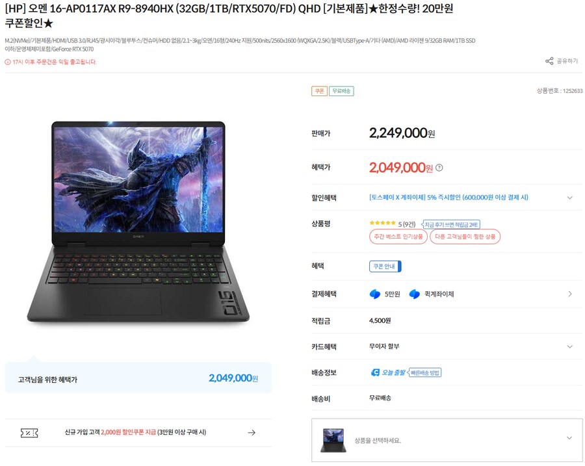Screen dimensions: 585x466
Task: Click the Toss icon next to 5만원
Action: [x=374, y=294]
